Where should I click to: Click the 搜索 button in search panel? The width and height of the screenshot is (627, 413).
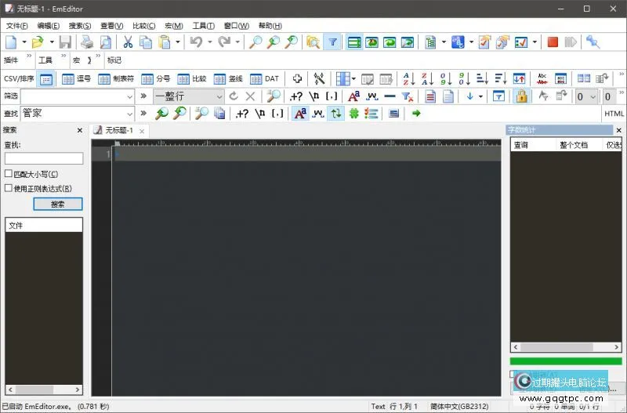click(x=57, y=204)
